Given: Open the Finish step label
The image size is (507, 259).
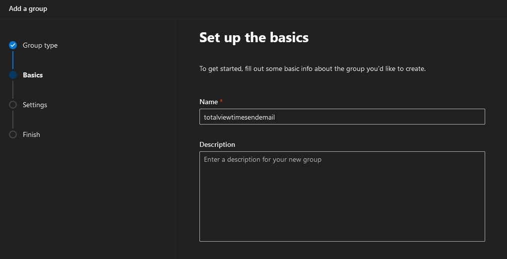Looking at the screenshot, I should (x=31, y=134).
